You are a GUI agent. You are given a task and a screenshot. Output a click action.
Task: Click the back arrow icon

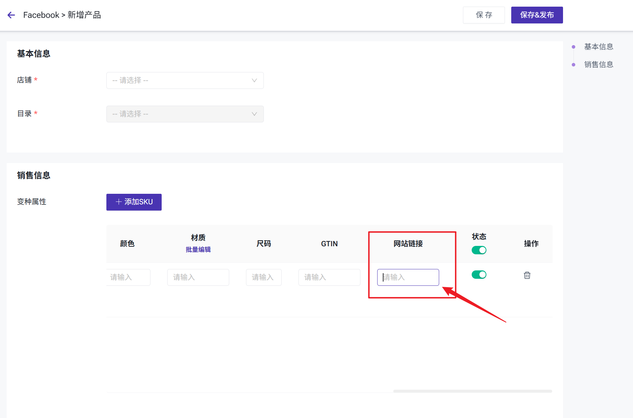11,15
